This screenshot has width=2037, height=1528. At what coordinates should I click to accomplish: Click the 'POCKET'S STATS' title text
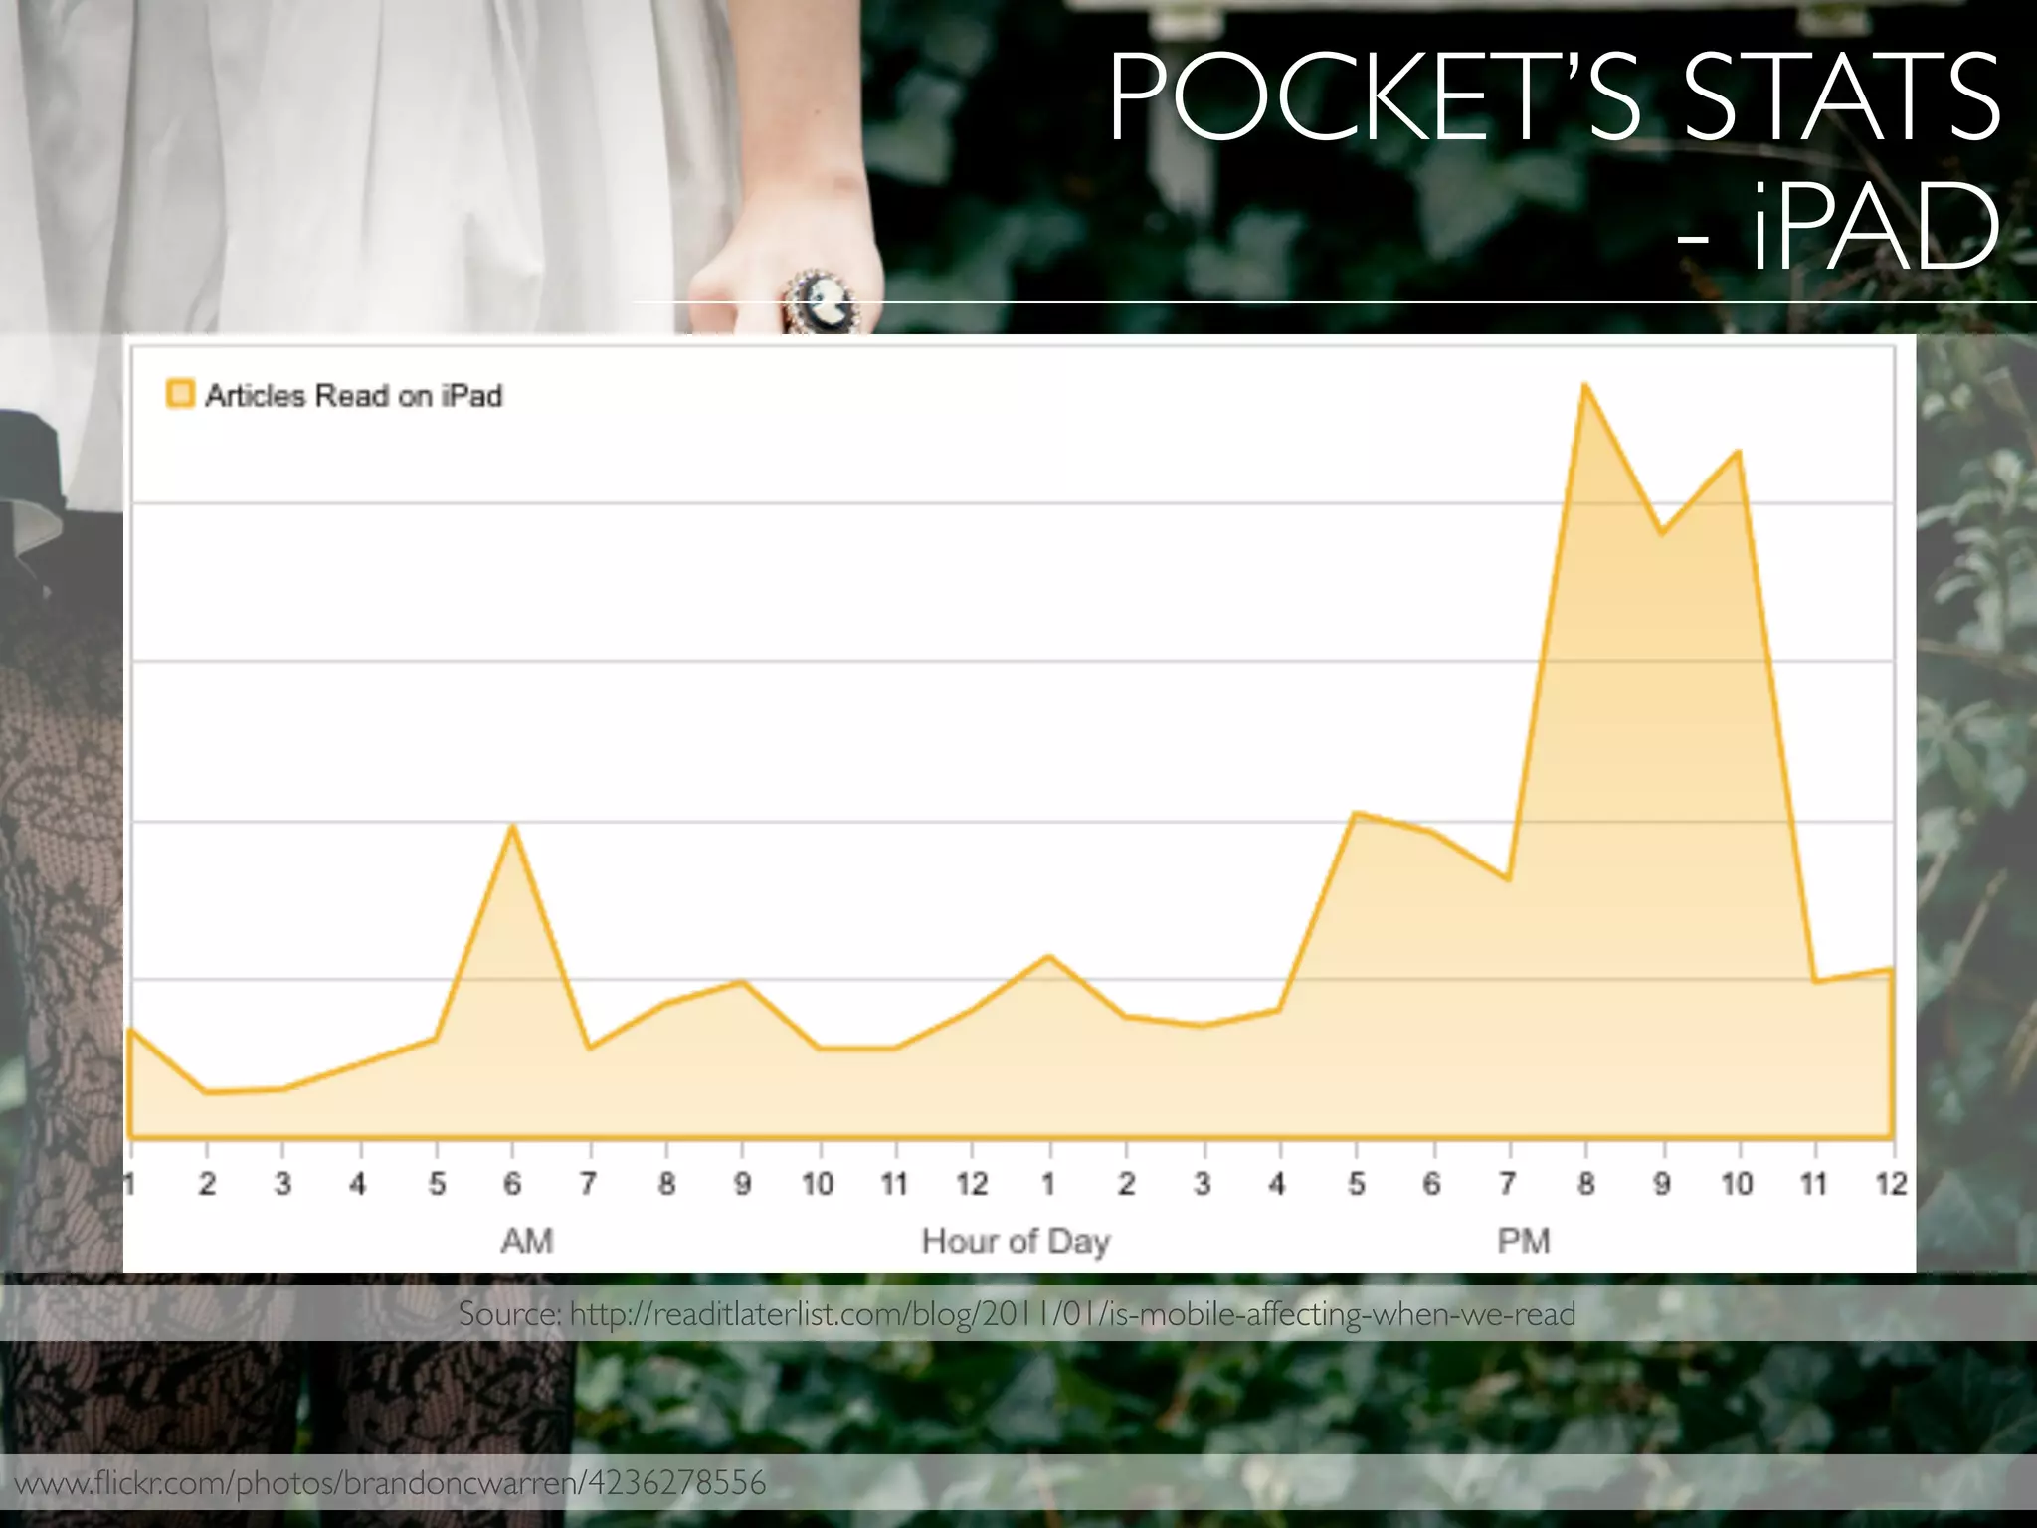coord(1556,97)
